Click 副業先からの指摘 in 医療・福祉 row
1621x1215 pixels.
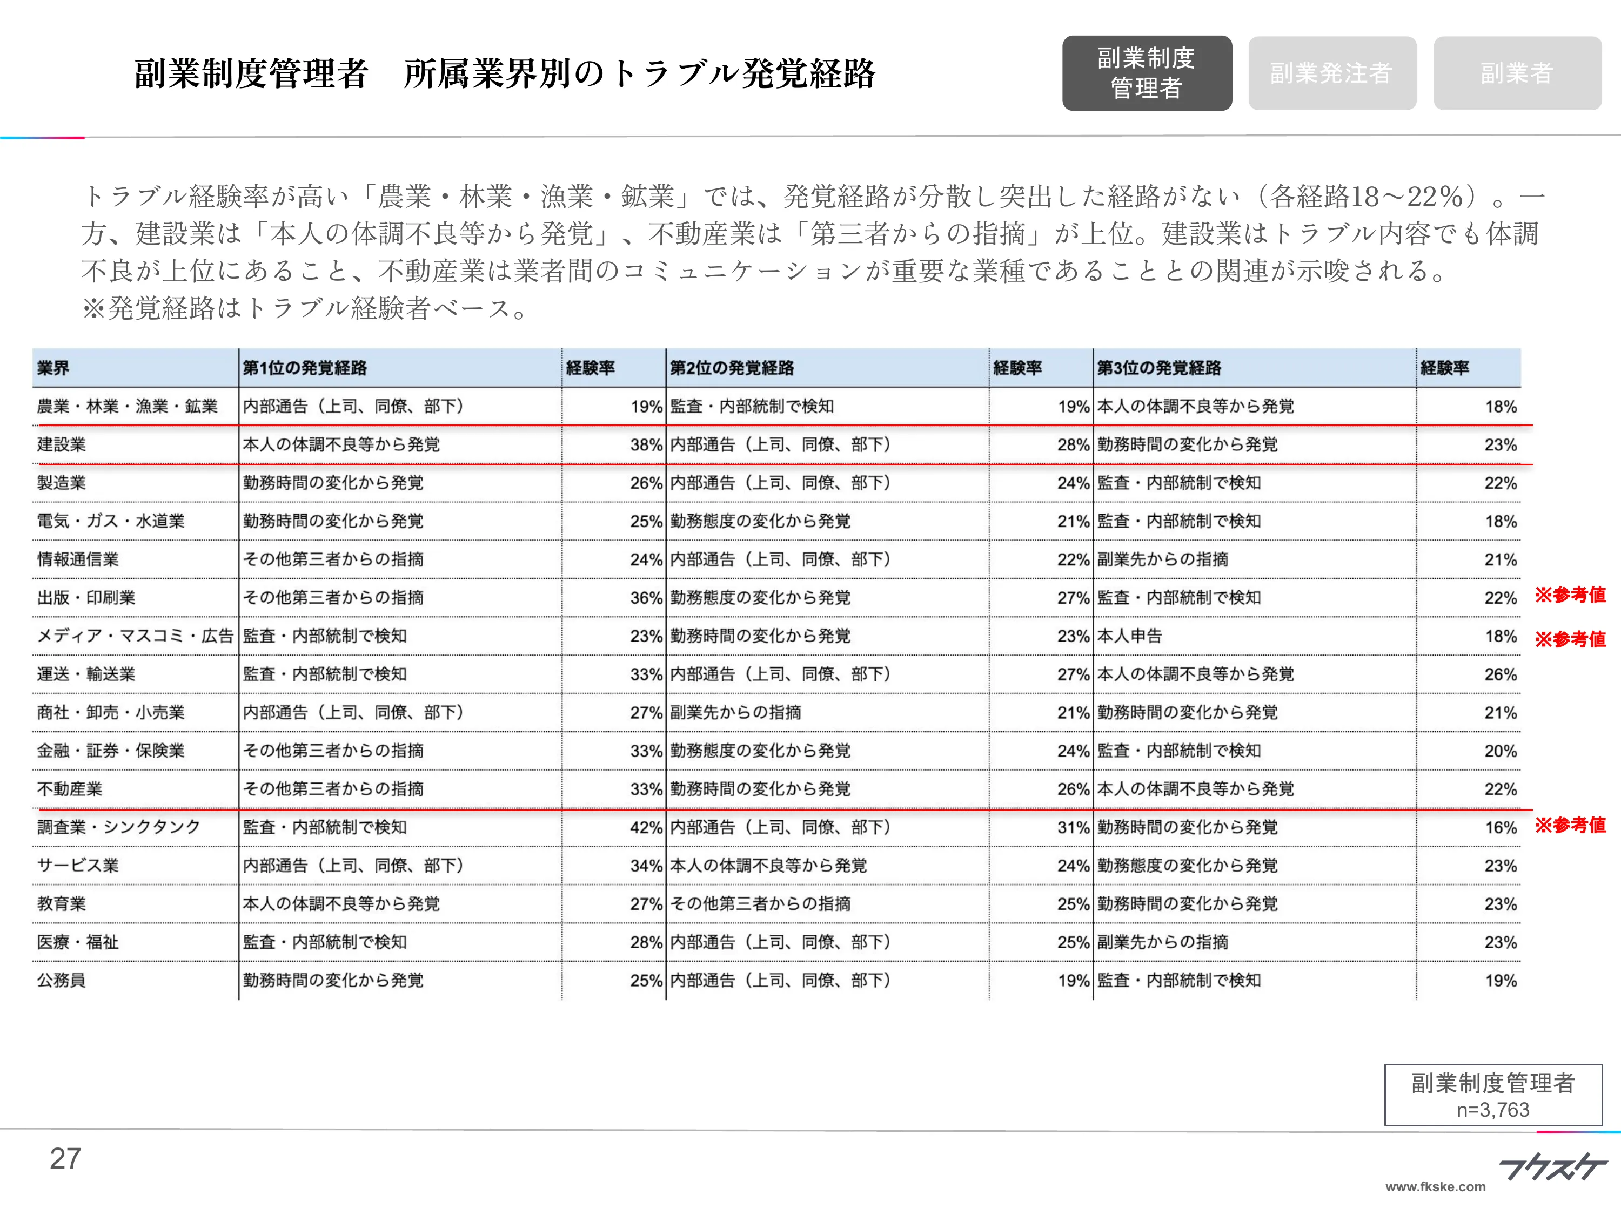pyautogui.click(x=1163, y=942)
